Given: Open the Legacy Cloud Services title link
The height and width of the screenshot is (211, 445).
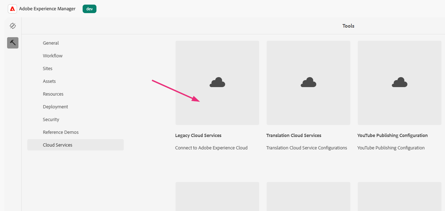Looking at the screenshot, I should coord(198,136).
